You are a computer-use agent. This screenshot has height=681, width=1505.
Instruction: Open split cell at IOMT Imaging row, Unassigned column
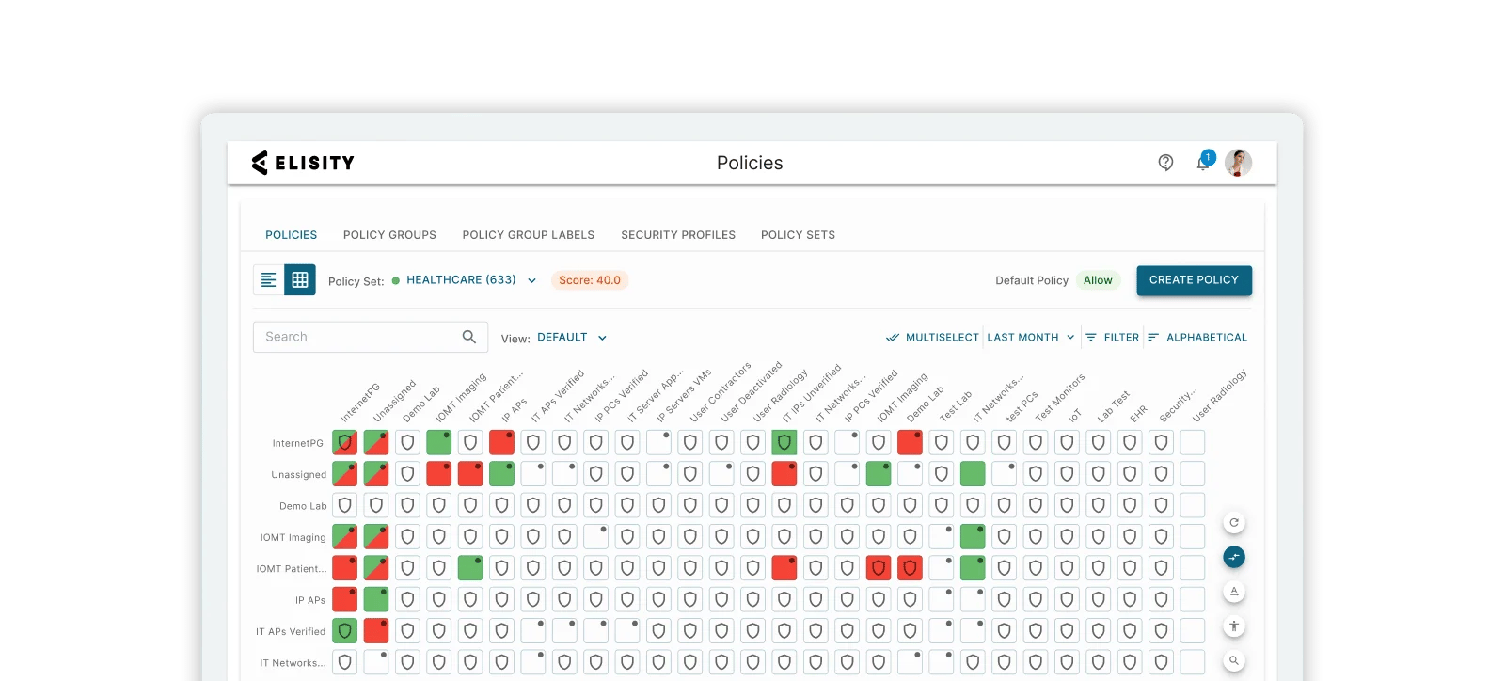point(376,536)
